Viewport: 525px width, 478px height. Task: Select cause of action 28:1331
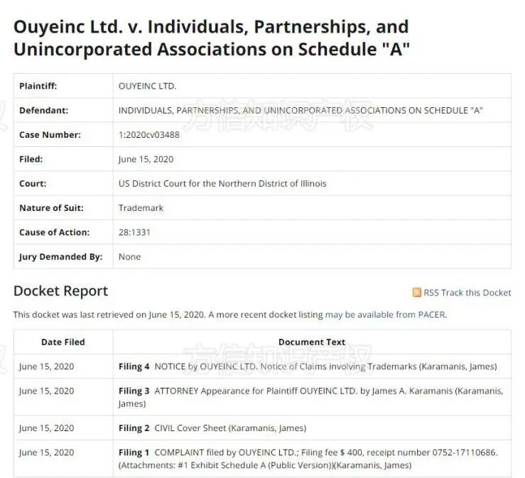click(134, 233)
